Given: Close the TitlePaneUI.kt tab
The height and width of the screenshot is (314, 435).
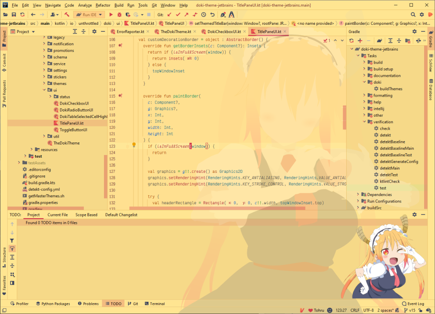Looking at the screenshot, I should (x=284, y=32).
